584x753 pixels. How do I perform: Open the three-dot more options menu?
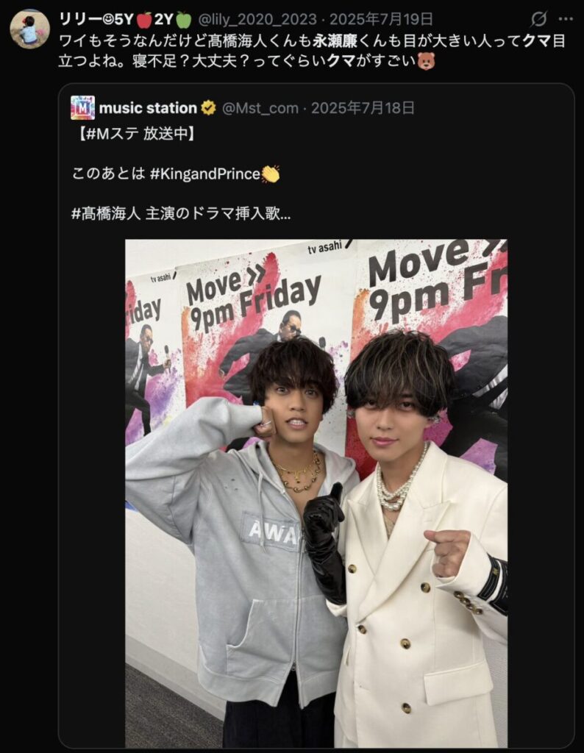[566, 19]
